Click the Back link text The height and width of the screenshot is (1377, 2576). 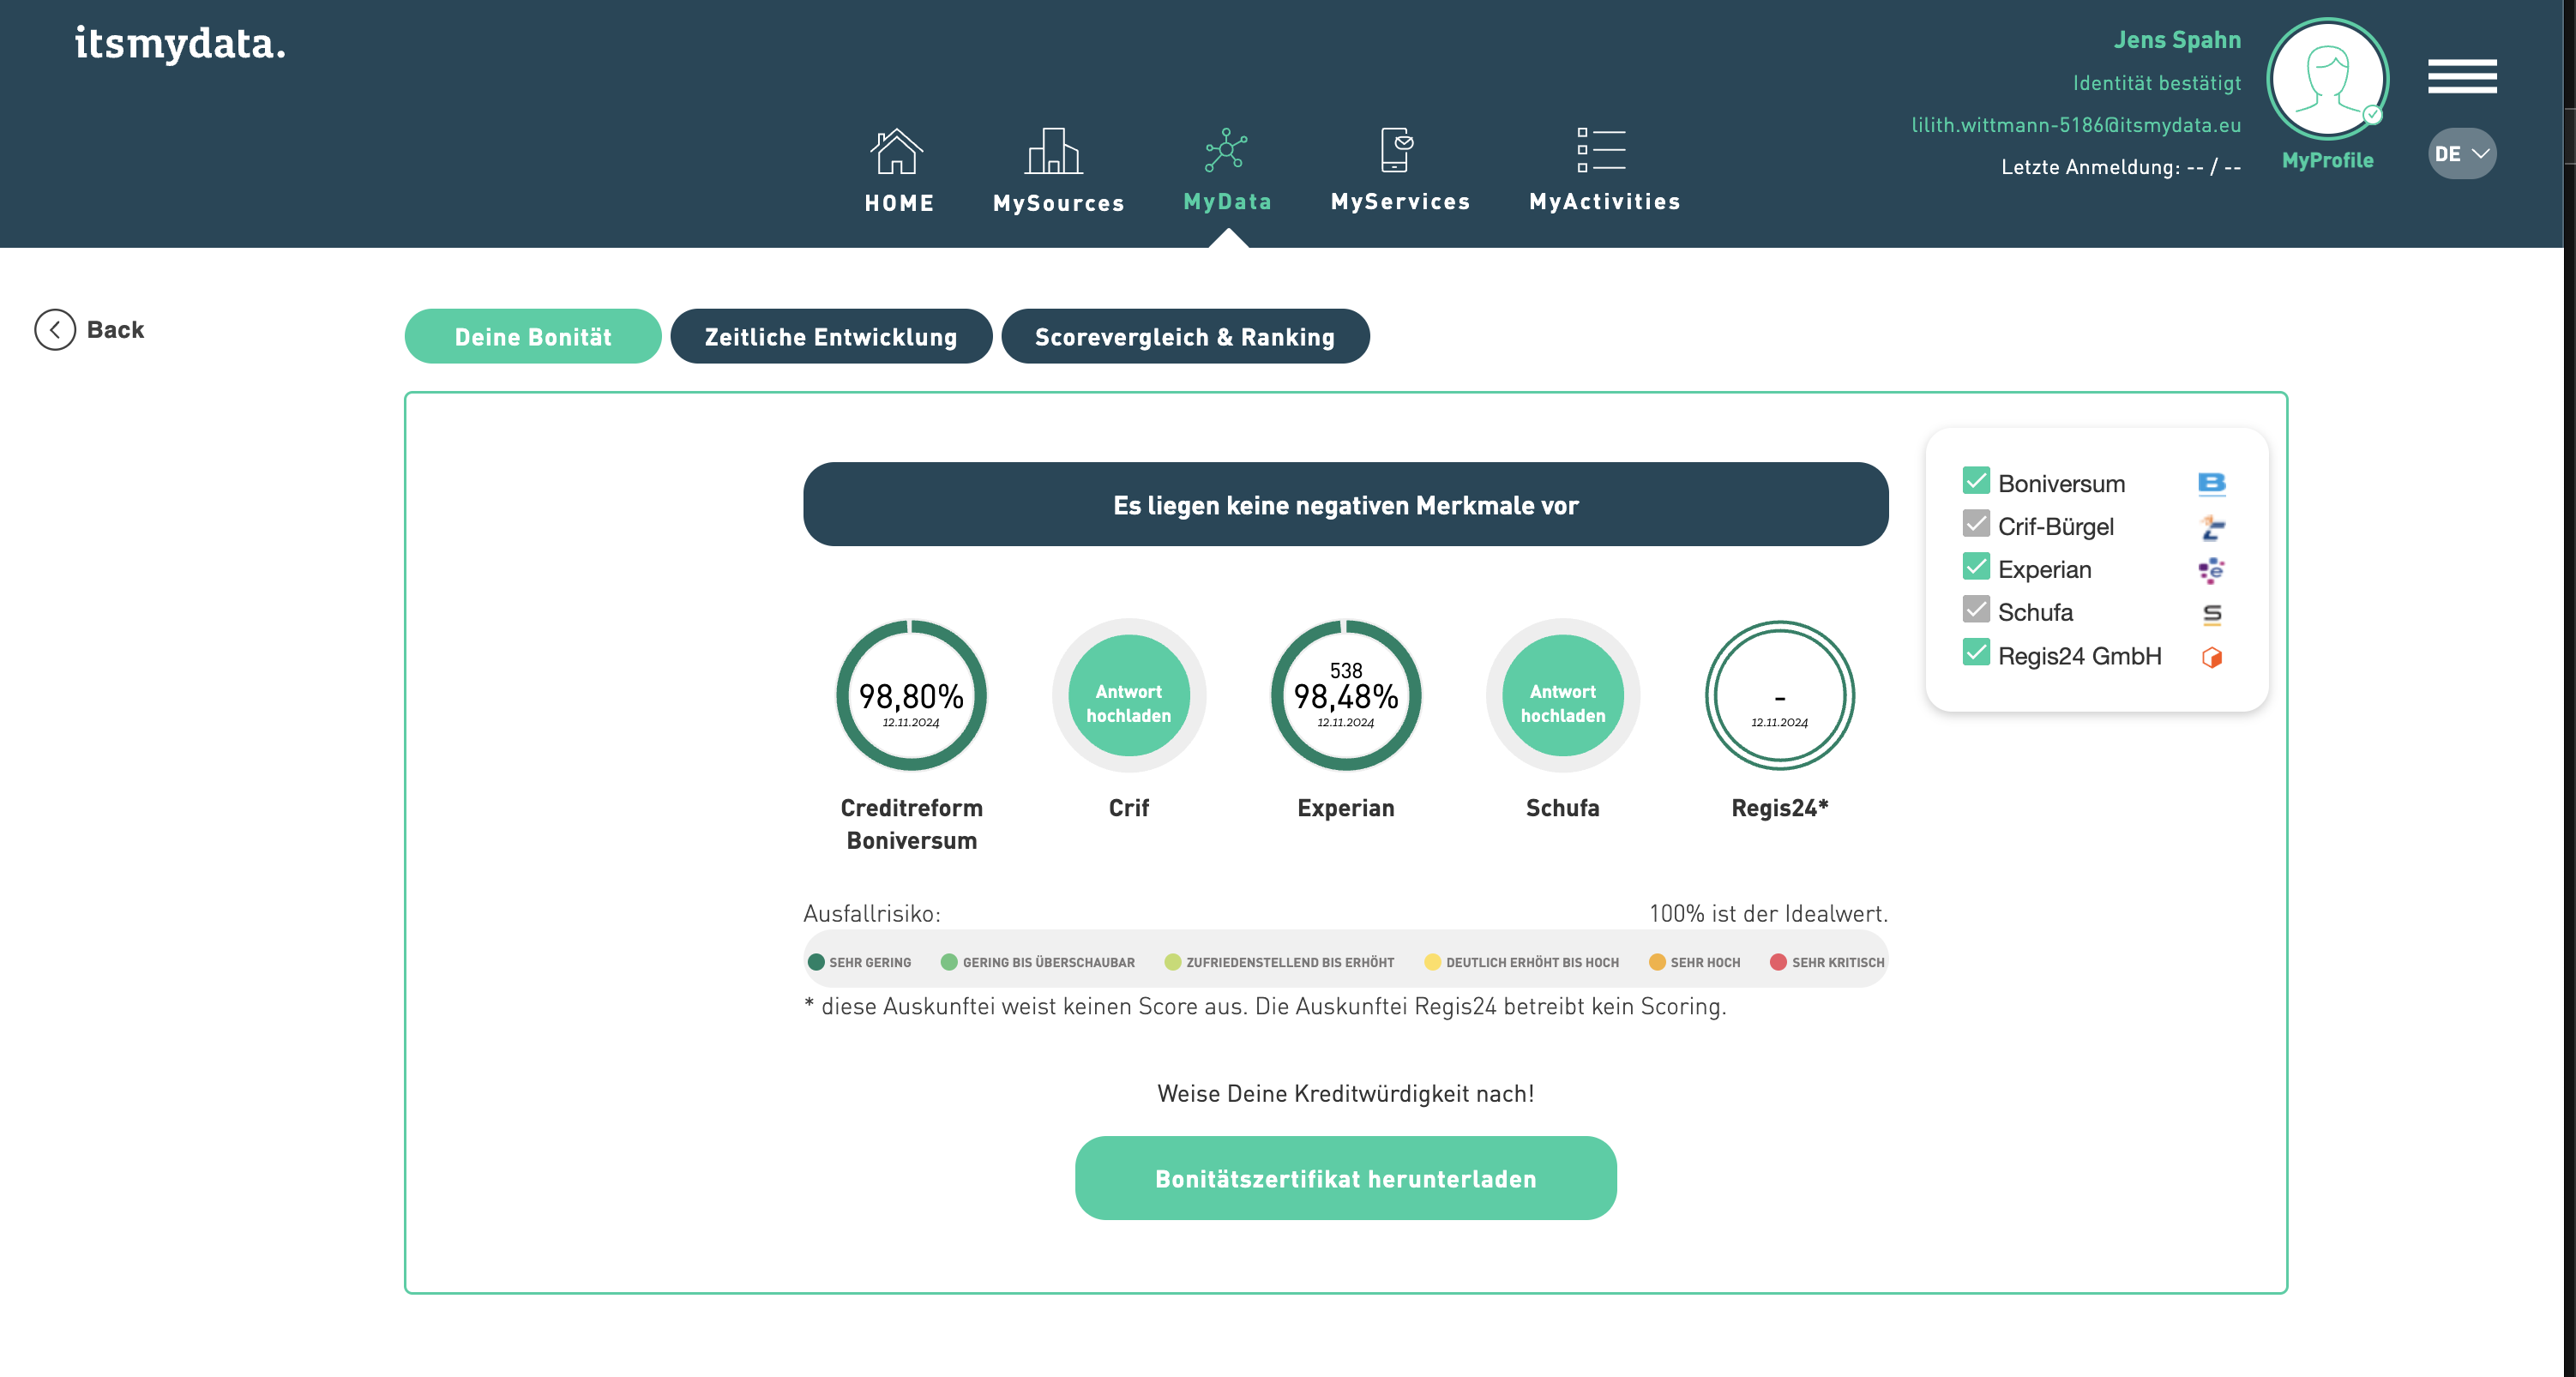pos(115,330)
